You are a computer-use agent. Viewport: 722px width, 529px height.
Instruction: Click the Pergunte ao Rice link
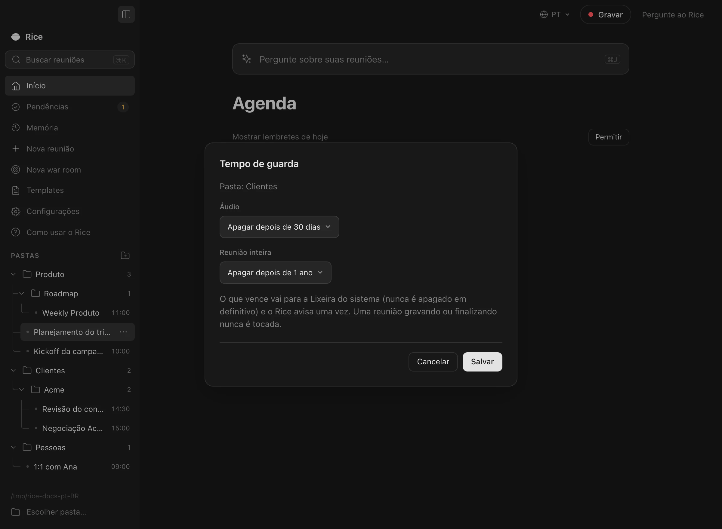(x=673, y=15)
